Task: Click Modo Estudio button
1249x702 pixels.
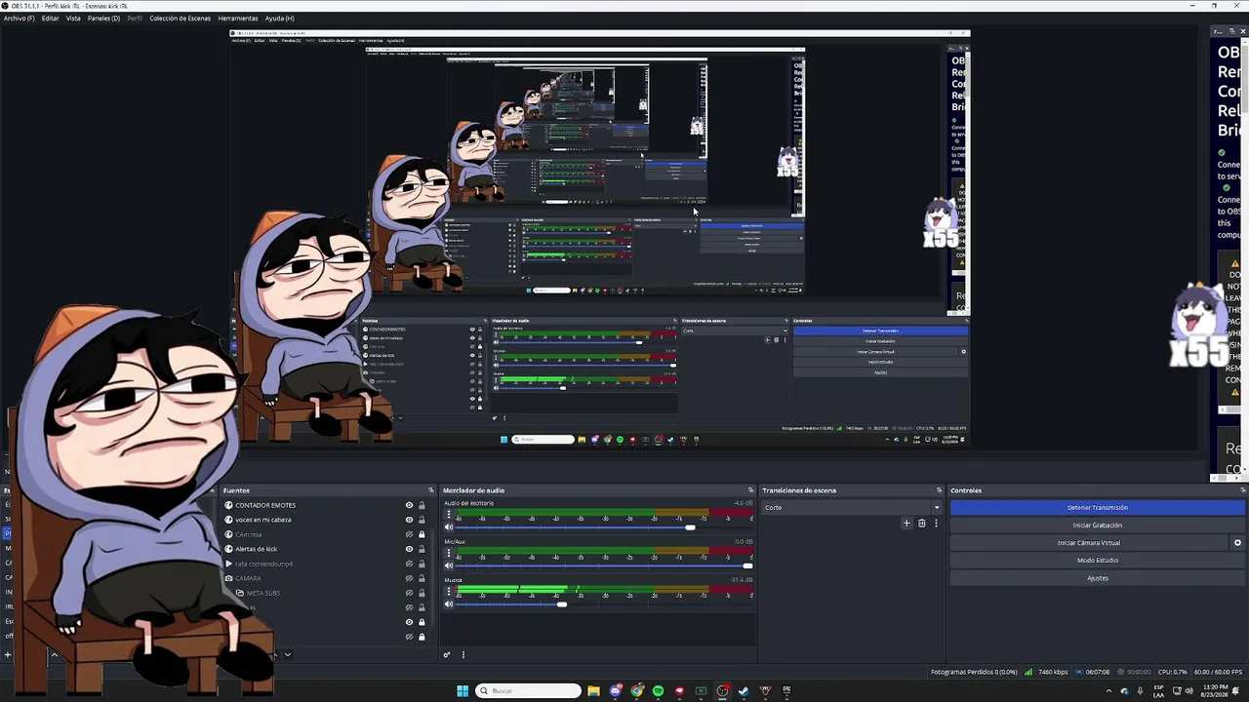Action: click(1097, 561)
